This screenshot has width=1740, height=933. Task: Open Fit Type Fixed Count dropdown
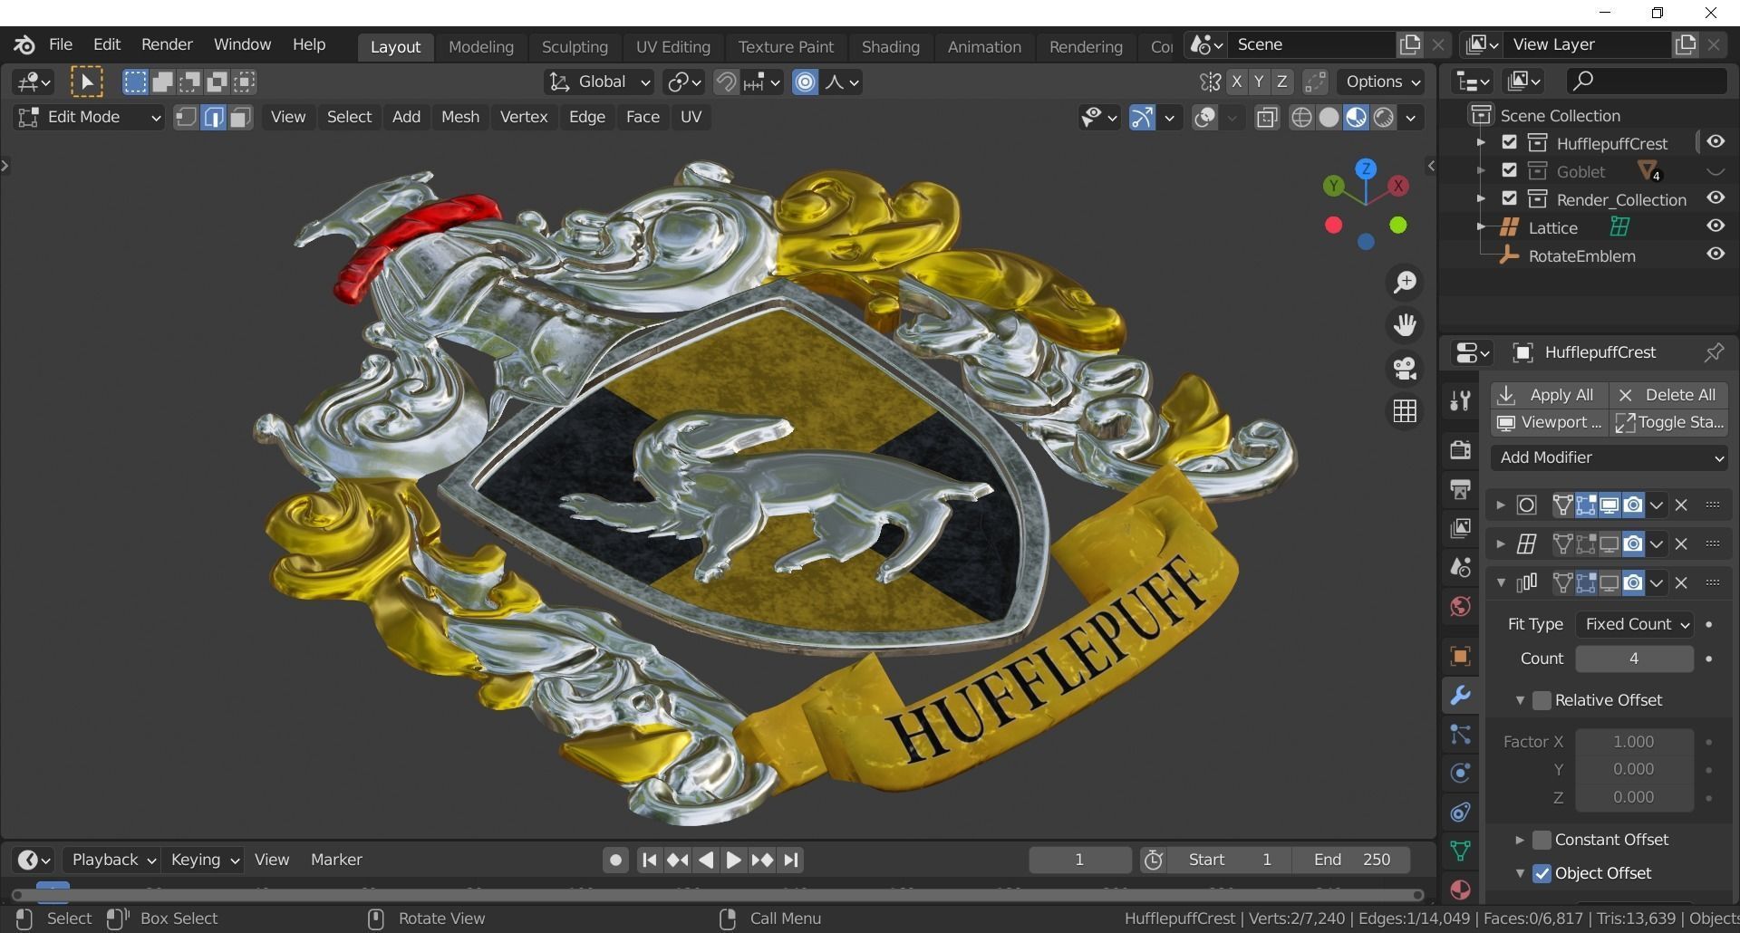[1634, 624]
